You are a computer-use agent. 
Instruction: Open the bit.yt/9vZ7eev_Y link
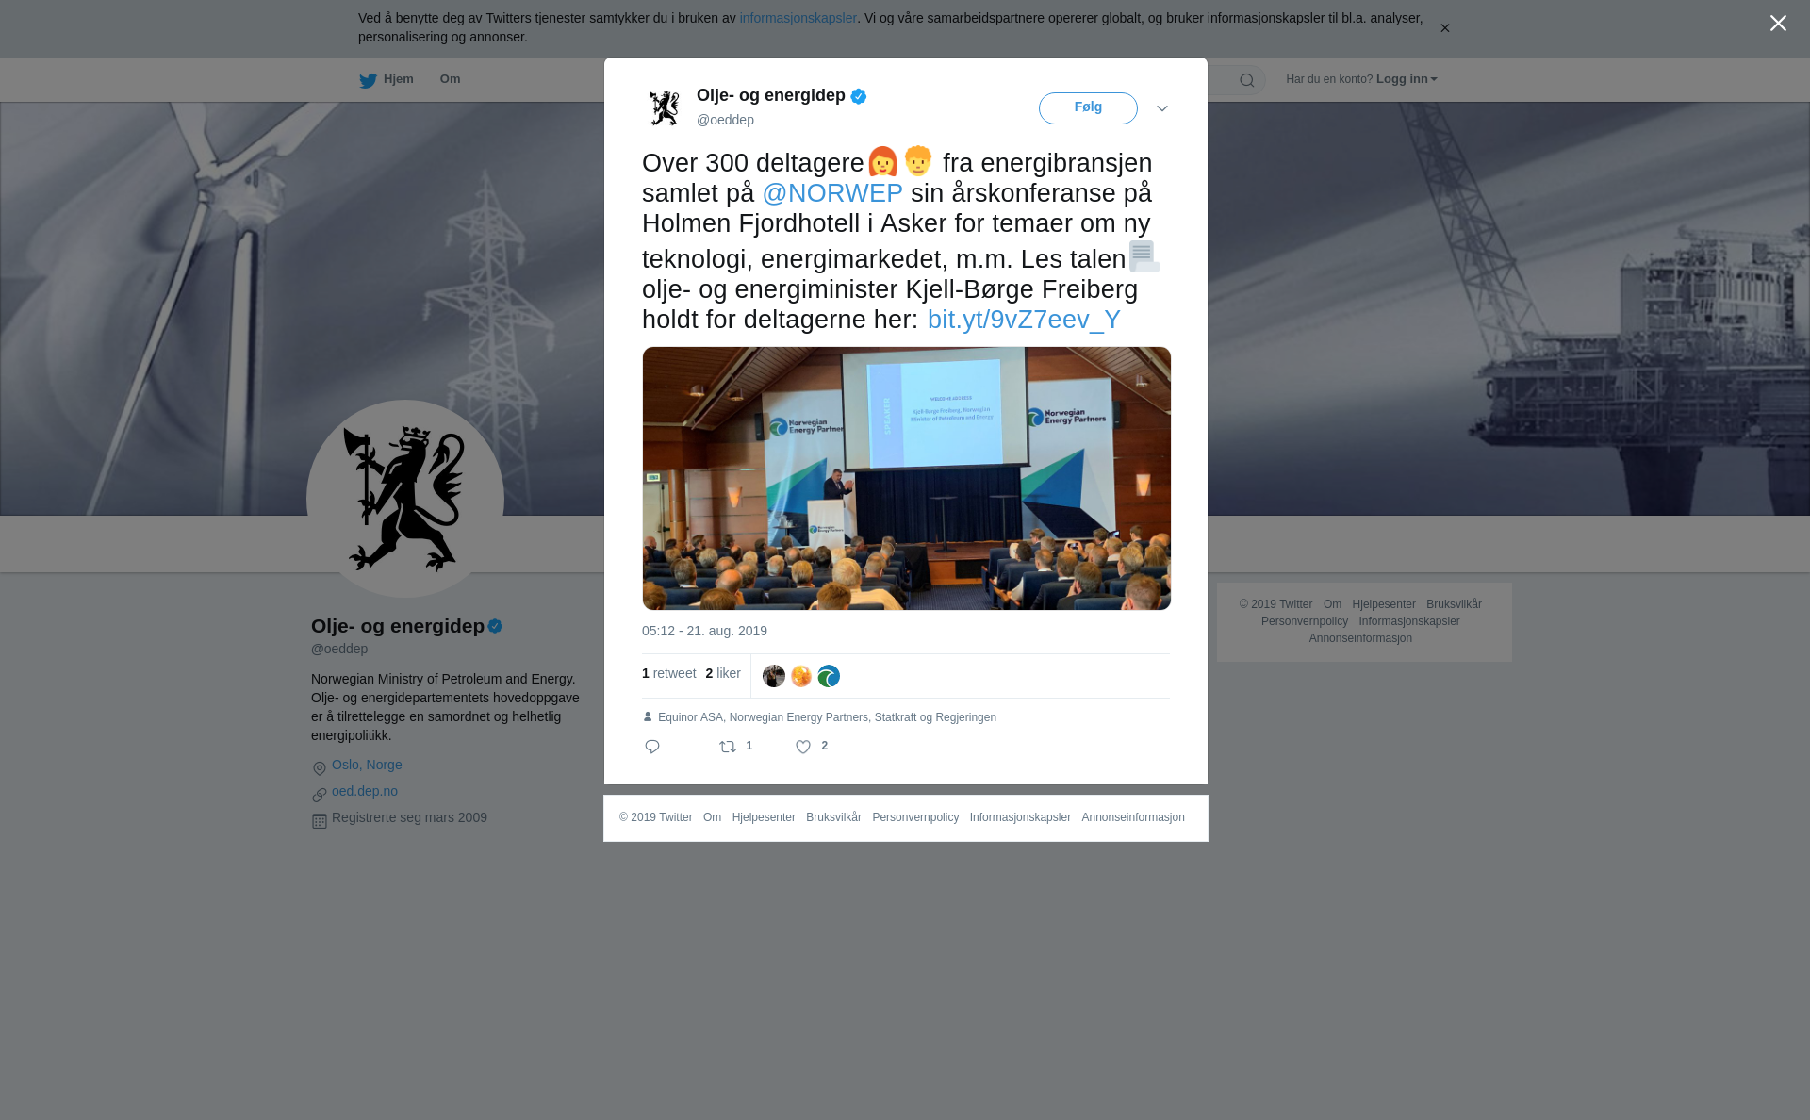click(x=1024, y=320)
